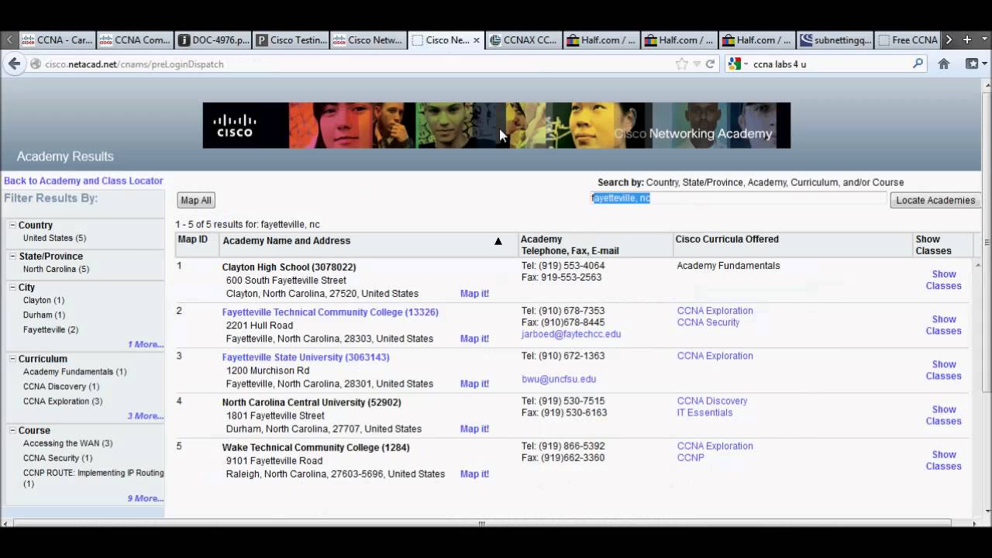992x558 pixels.
Task: Filter by CCNA Exploration (3) curriculum
Action: 63,401
